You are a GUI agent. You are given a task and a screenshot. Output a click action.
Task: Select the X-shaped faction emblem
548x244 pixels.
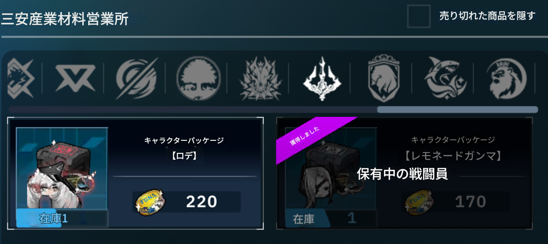point(75,79)
